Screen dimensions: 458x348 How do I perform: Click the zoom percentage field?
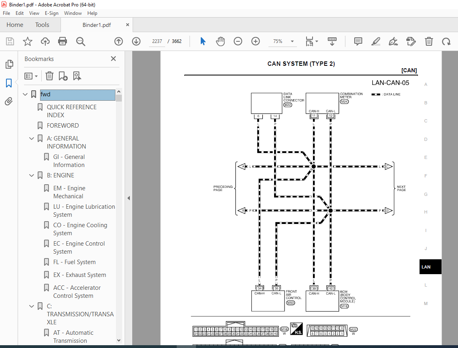pos(278,41)
